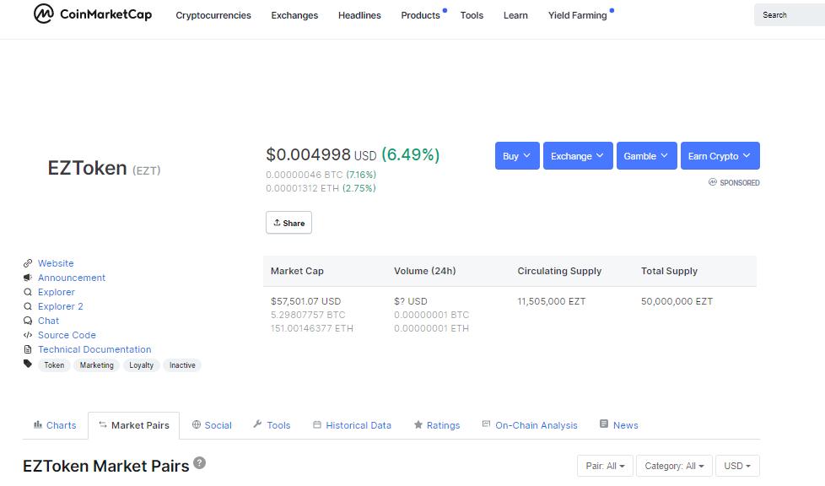Click the 50,000,000 EZT total supply value
This screenshot has width=825, height=486.
[x=677, y=301]
